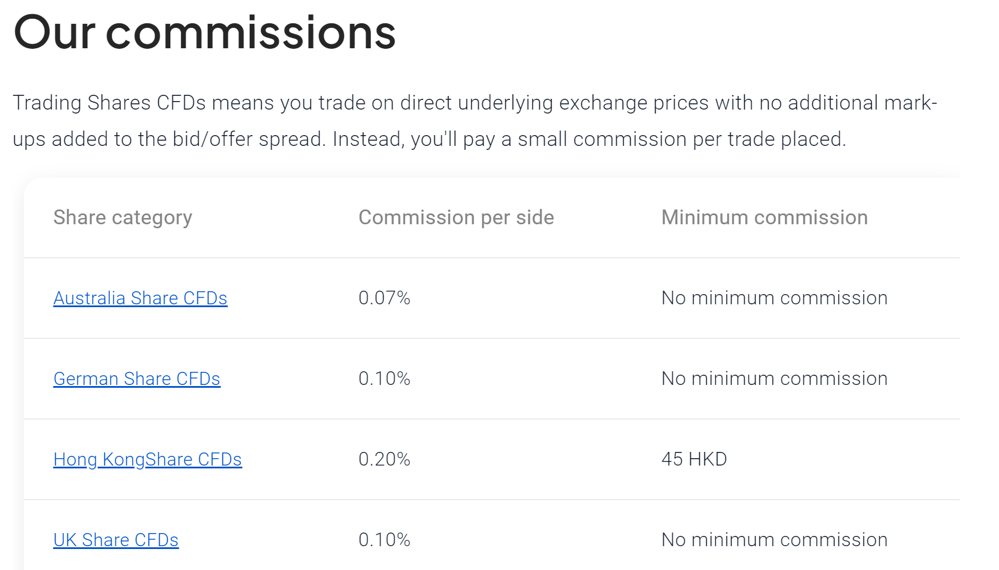The height and width of the screenshot is (570, 999).
Task: Open the Australia Share CFDs link
Action: tap(140, 298)
